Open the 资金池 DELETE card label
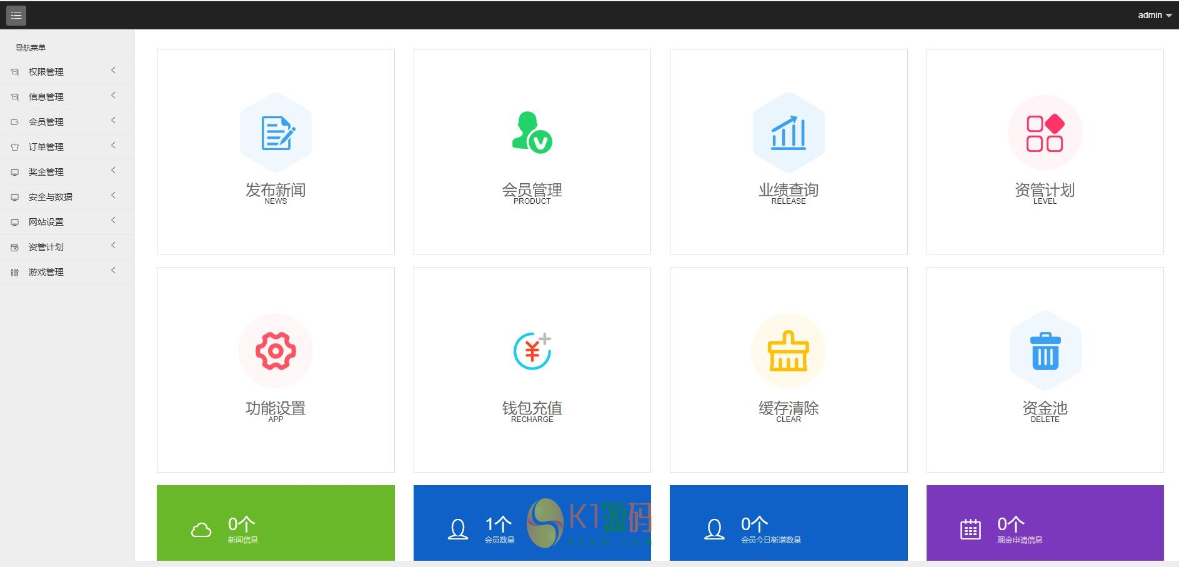Screen dimensions: 1179x567 [1045, 411]
